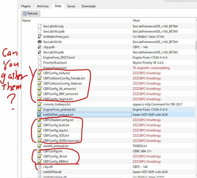Select the ImWalkinHere.json file name
Screen dimensions: 197x178
pyautogui.click(x=56, y=37)
